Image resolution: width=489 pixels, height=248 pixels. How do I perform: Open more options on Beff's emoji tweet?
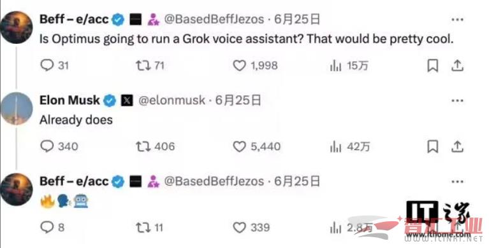(x=457, y=181)
